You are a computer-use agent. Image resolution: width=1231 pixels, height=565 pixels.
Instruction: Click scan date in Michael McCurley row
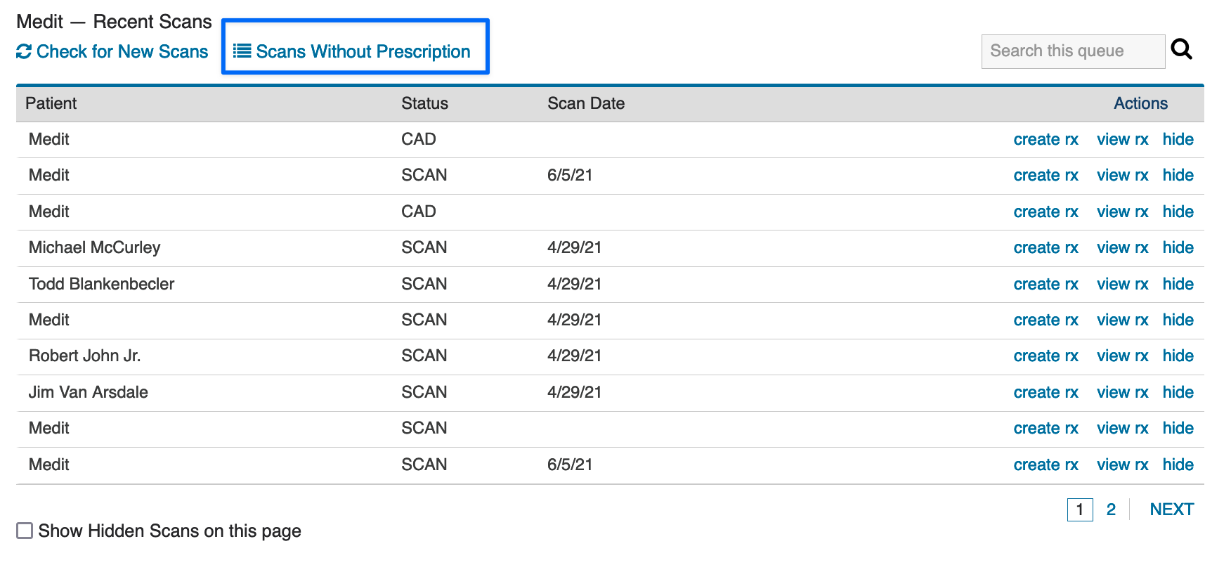point(574,247)
